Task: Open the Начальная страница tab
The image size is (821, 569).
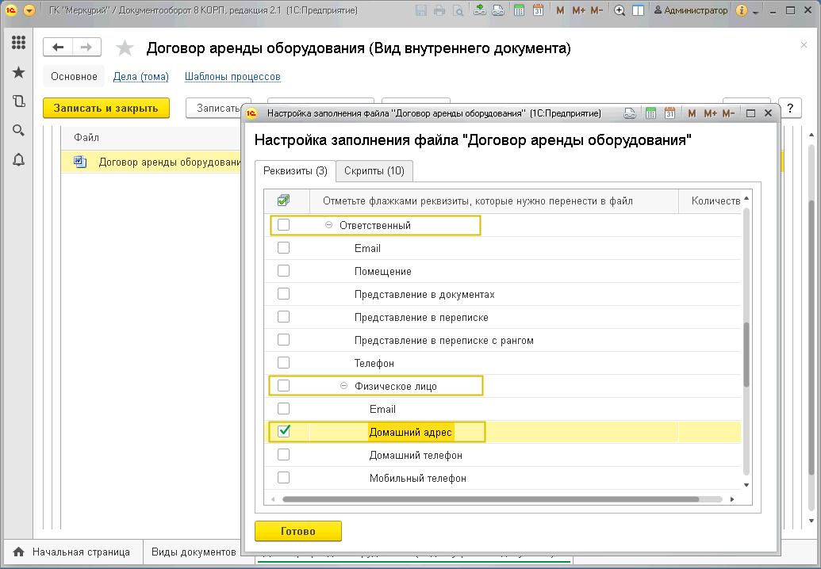Action: [x=73, y=552]
